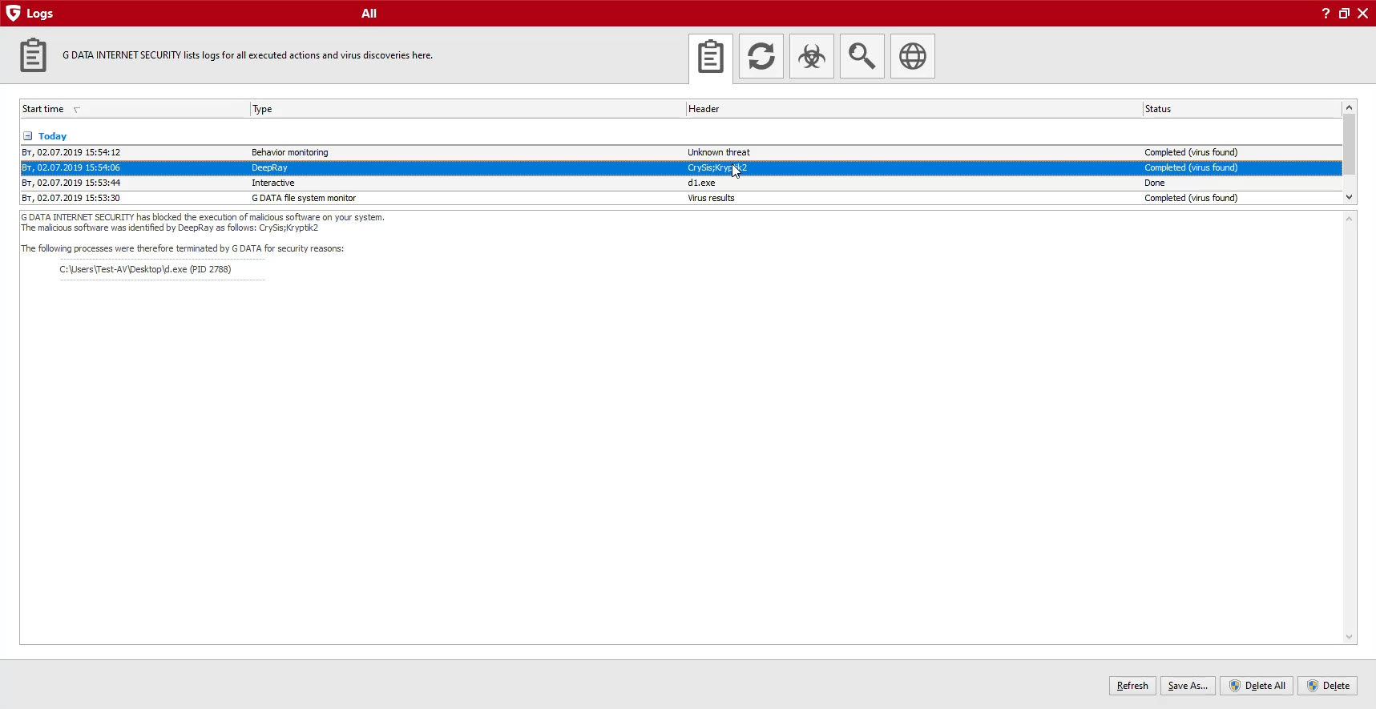Click the 15:53:44 start time cell

pos(71,183)
